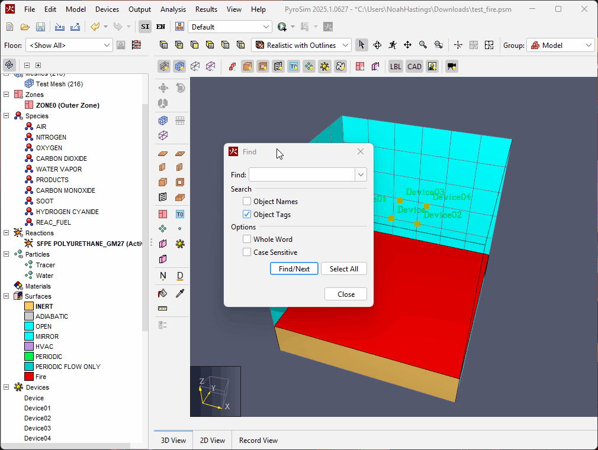The width and height of the screenshot is (598, 450).
Task: Open the Results menu
Action: [206, 9]
